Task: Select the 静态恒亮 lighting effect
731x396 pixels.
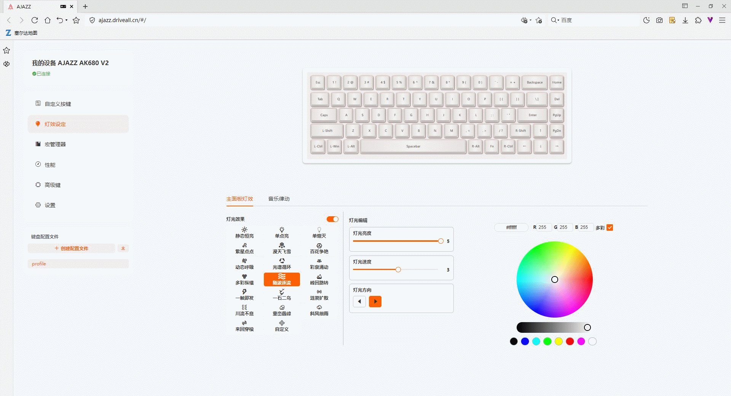Action: click(x=244, y=233)
